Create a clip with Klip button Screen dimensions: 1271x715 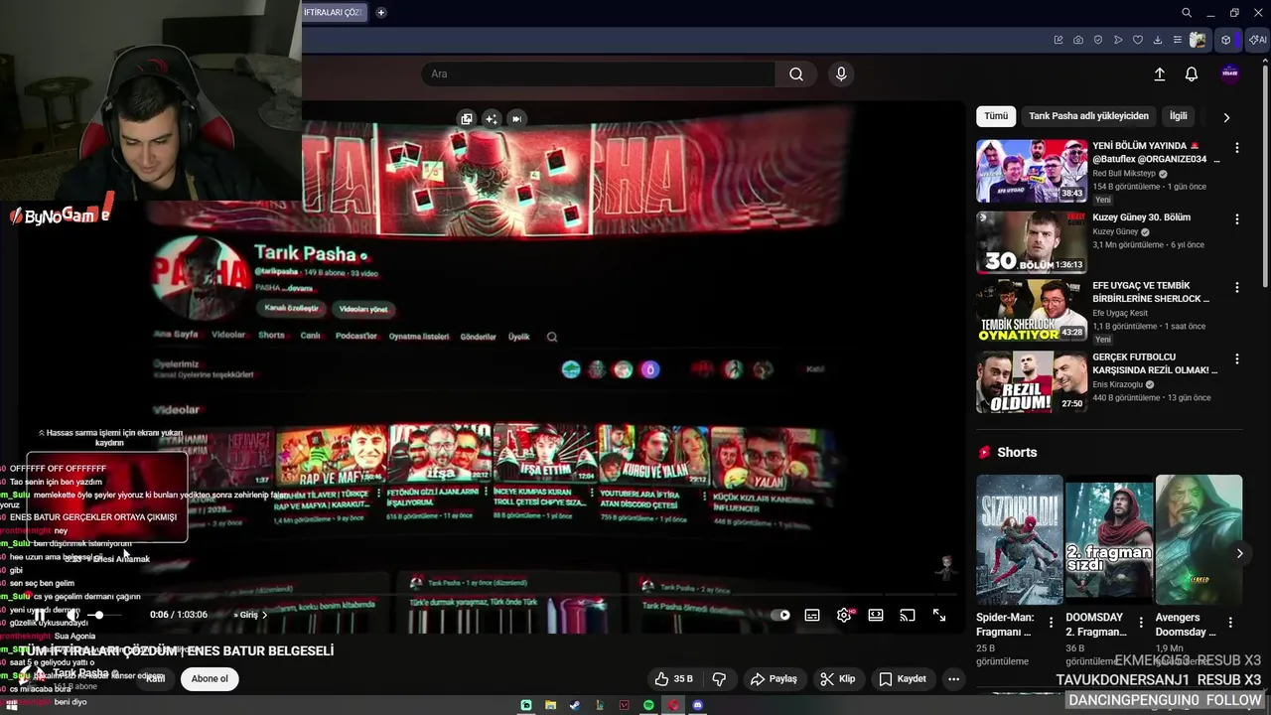tap(837, 679)
